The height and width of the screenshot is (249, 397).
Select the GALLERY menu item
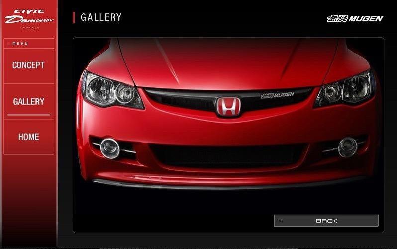click(x=29, y=101)
